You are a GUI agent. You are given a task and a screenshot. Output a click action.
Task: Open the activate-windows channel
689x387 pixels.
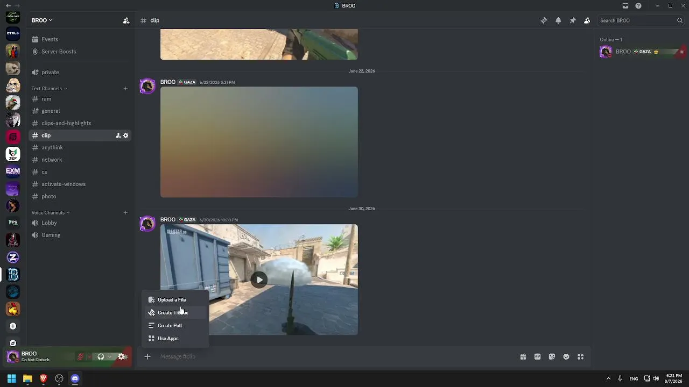pyautogui.click(x=79, y=184)
